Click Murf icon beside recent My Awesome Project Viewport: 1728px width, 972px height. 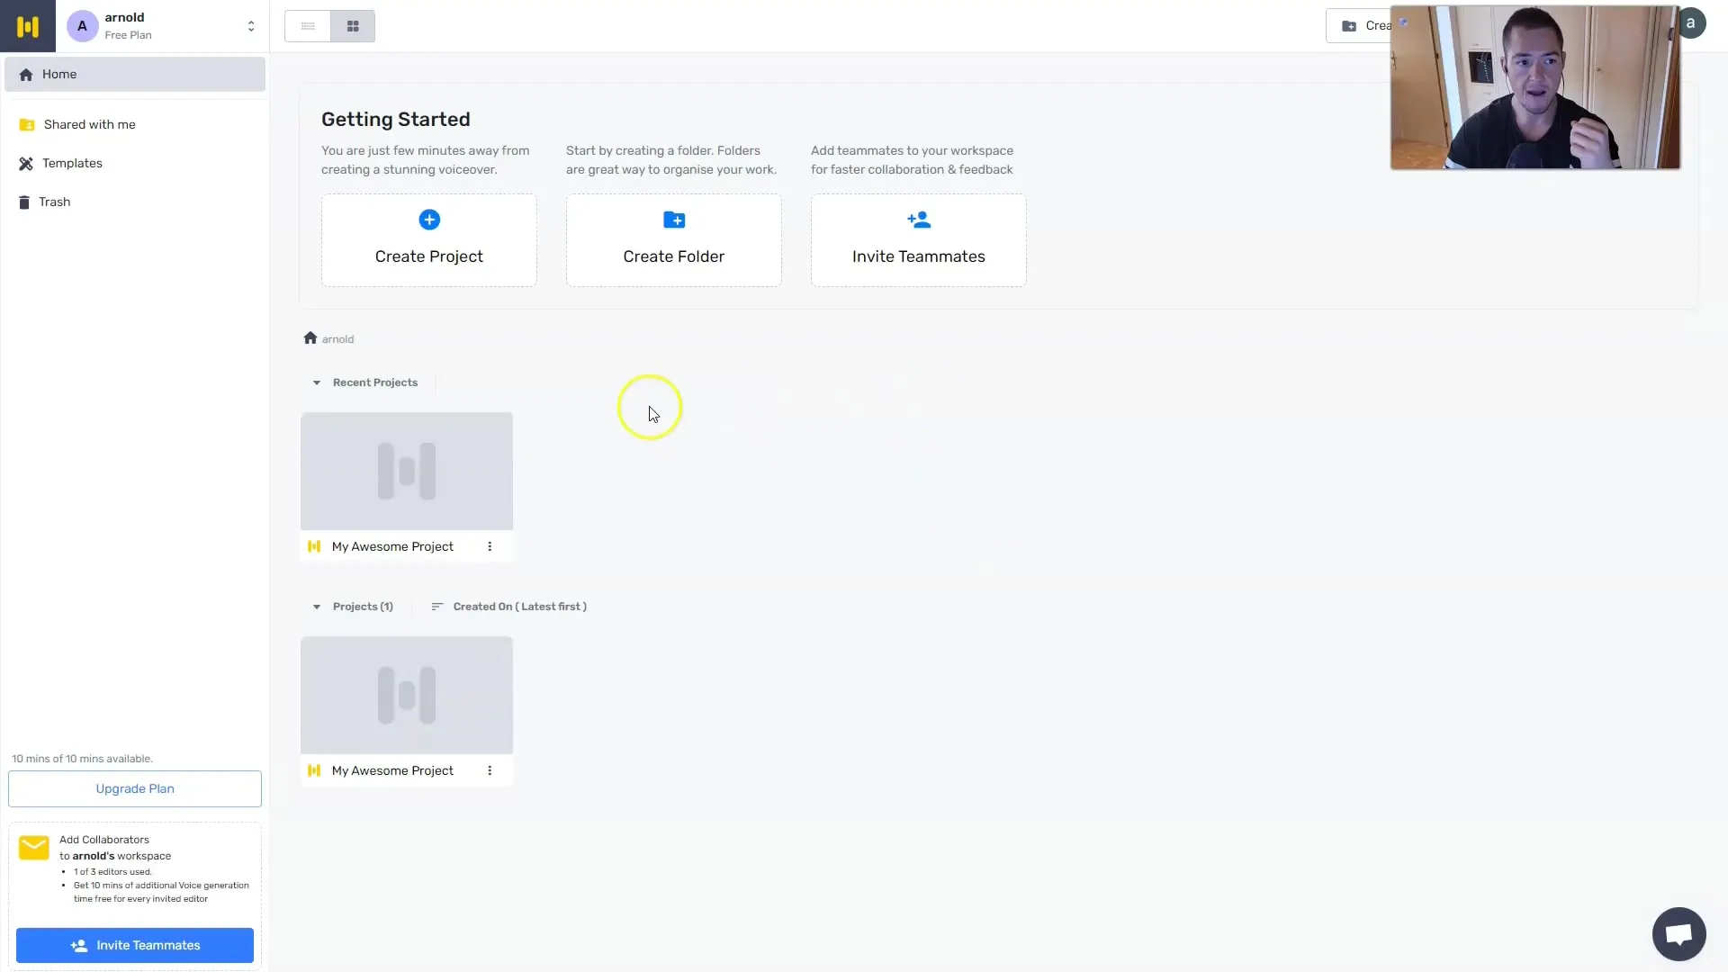pyautogui.click(x=314, y=547)
